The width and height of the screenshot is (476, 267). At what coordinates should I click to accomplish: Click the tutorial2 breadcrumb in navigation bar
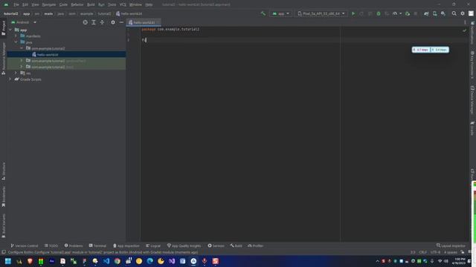click(10, 13)
